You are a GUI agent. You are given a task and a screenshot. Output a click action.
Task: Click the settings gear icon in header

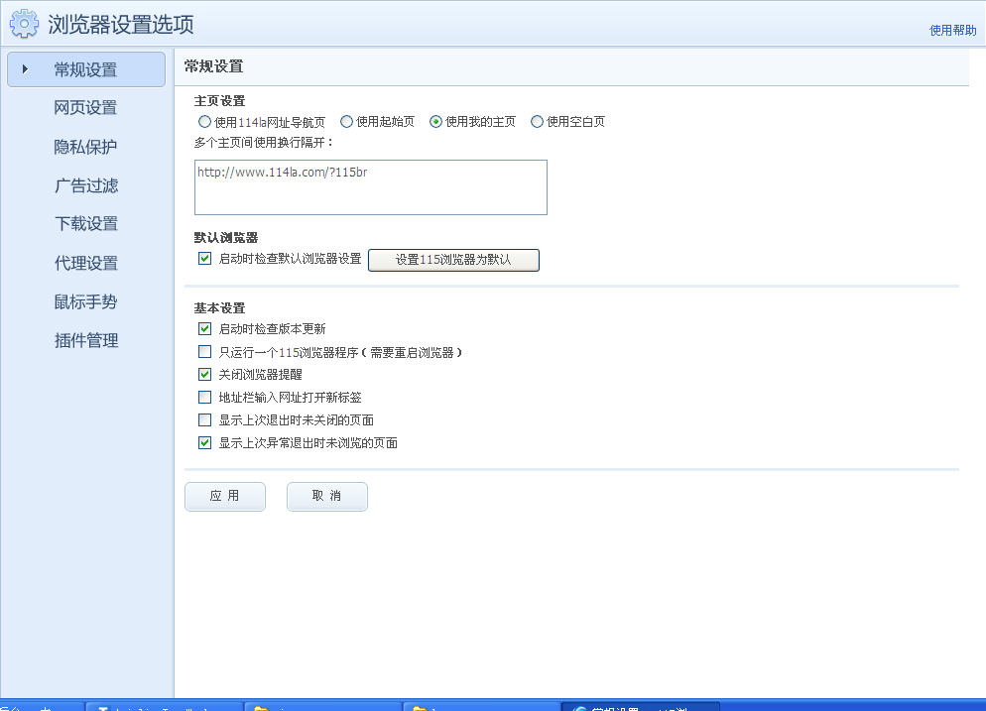click(x=25, y=23)
